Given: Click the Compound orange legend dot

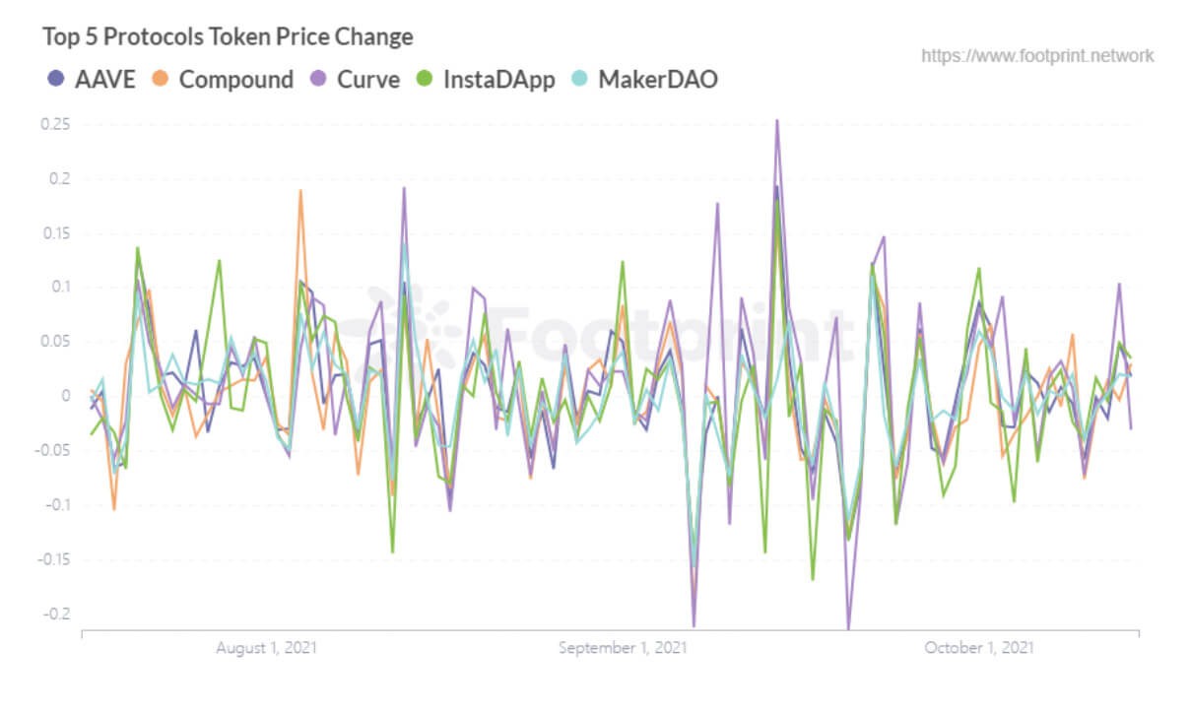Looking at the screenshot, I should [161, 80].
